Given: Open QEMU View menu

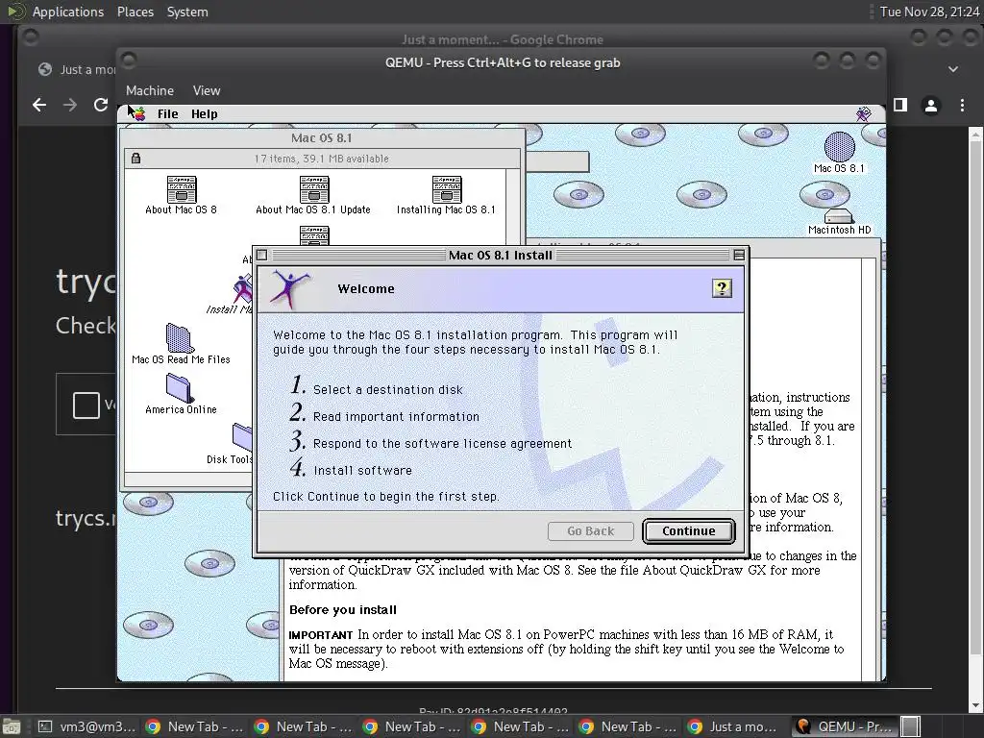Looking at the screenshot, I should (x=207, y=90).
